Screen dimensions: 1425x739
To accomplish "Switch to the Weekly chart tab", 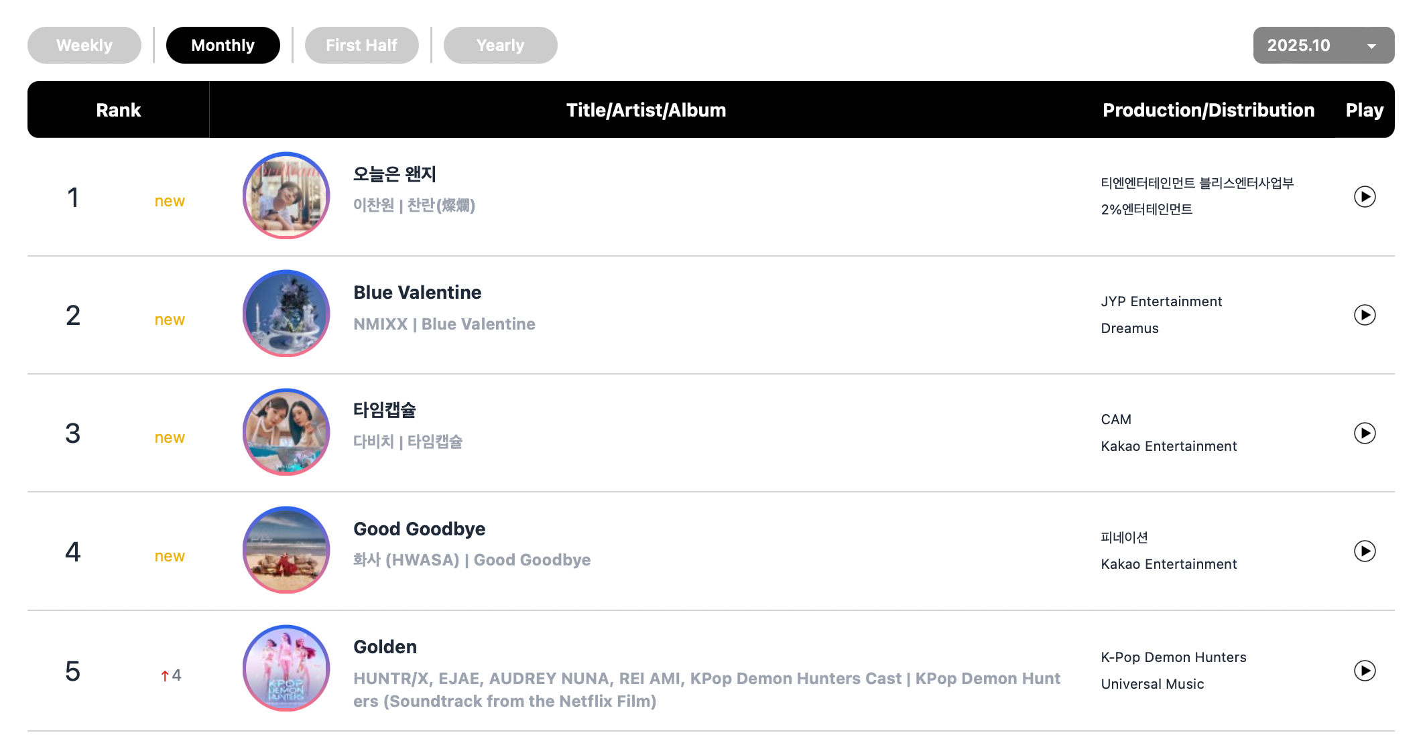I will (84, 46).
